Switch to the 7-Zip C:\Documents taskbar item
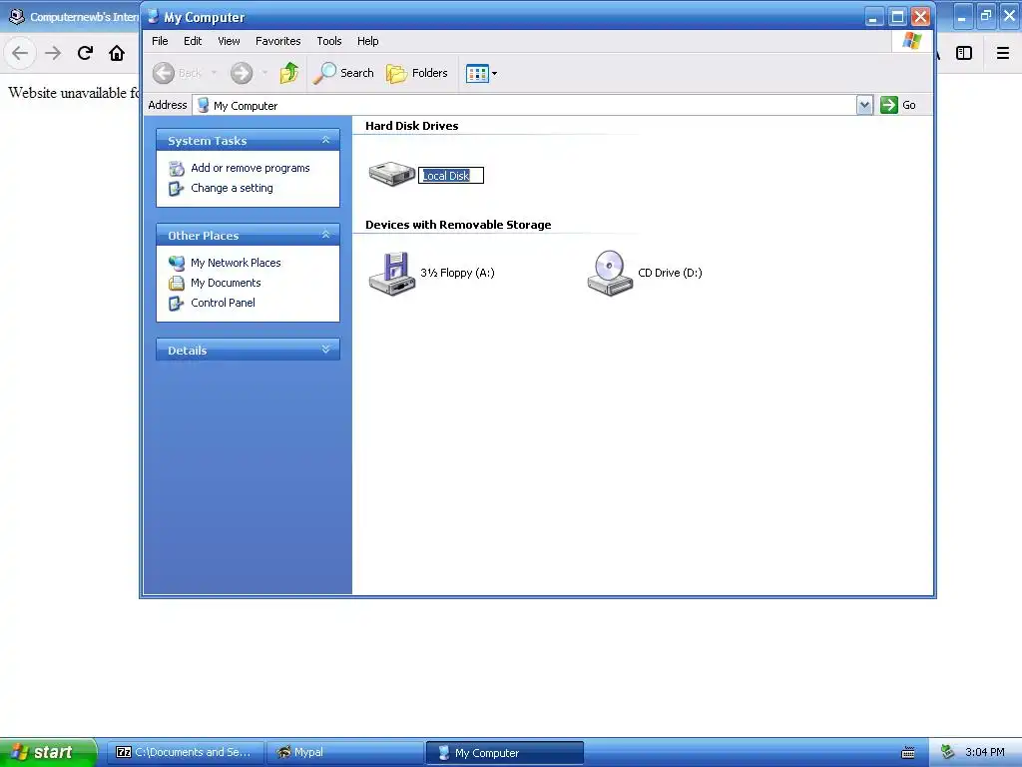Viewport: 1022px width, 767px height. coord(186,752)
